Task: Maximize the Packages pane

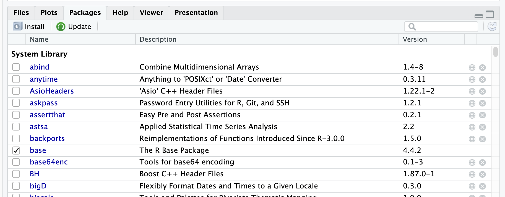Action: (490, 14)
